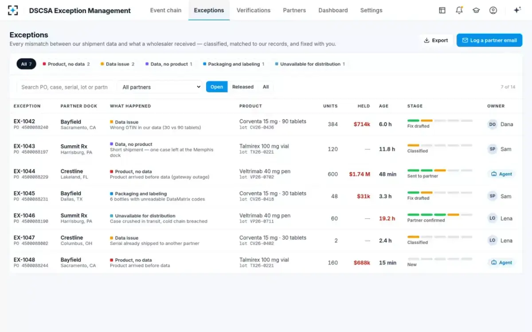
Task: Open the Partners tab
Action: (x=294, y=10)
